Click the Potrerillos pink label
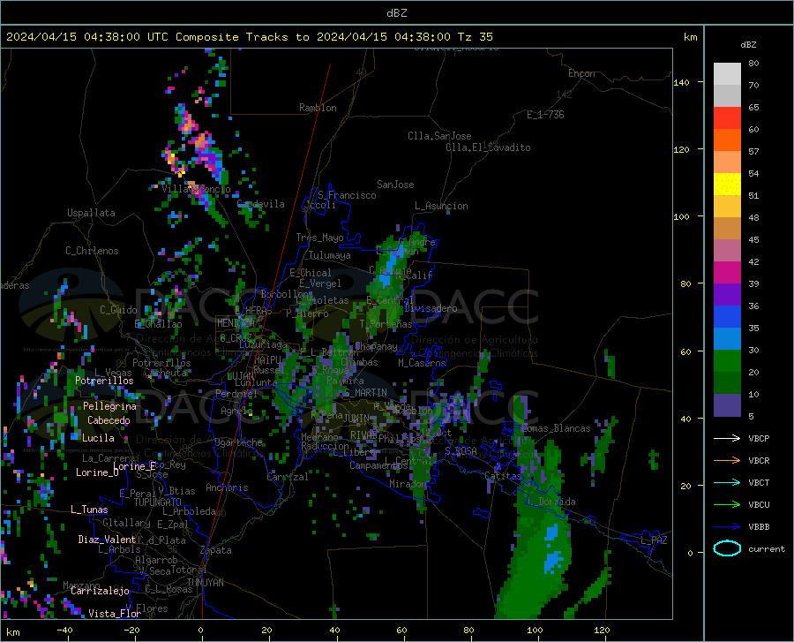Image resolution: width=794 pixels, height=642 pixels. pos(104,381)
